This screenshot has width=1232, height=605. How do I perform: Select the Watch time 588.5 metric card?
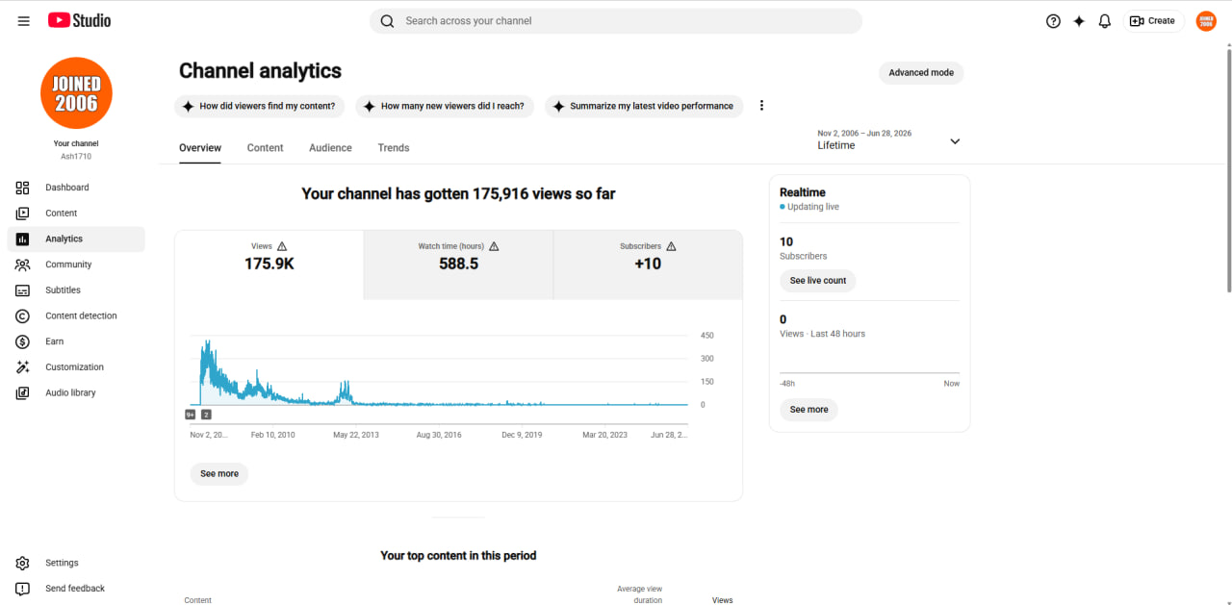[x=458, y=265]
